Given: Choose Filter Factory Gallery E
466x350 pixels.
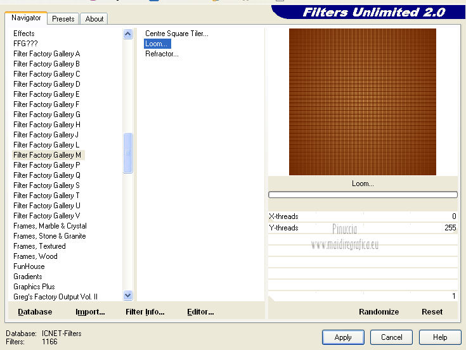Looking at the screenshot, I should tap(46, 94).
